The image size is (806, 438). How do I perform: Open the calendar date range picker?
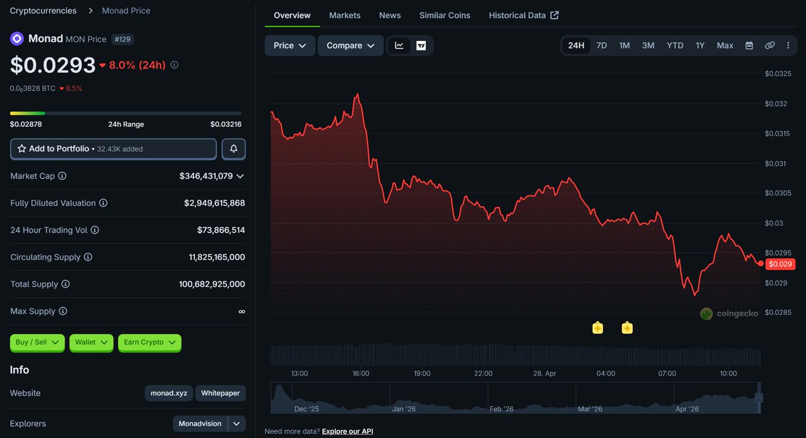click(x=750, y=46)
